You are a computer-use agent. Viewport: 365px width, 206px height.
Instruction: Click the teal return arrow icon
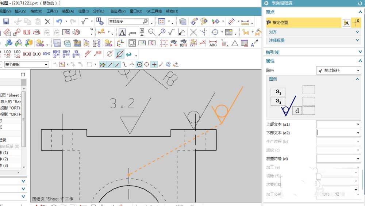point(128,54)
